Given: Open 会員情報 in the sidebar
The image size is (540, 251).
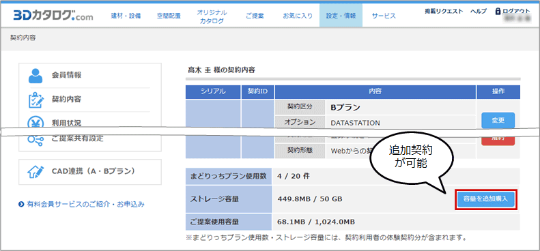Looking at the screenshot, I should (x=67, y=75).
